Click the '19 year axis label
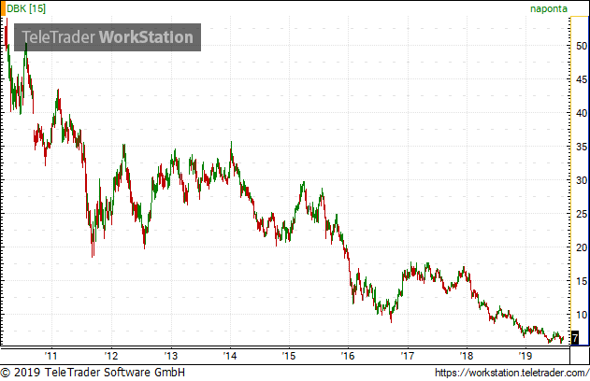Screen dimensions: 590x381 point(525,356)
